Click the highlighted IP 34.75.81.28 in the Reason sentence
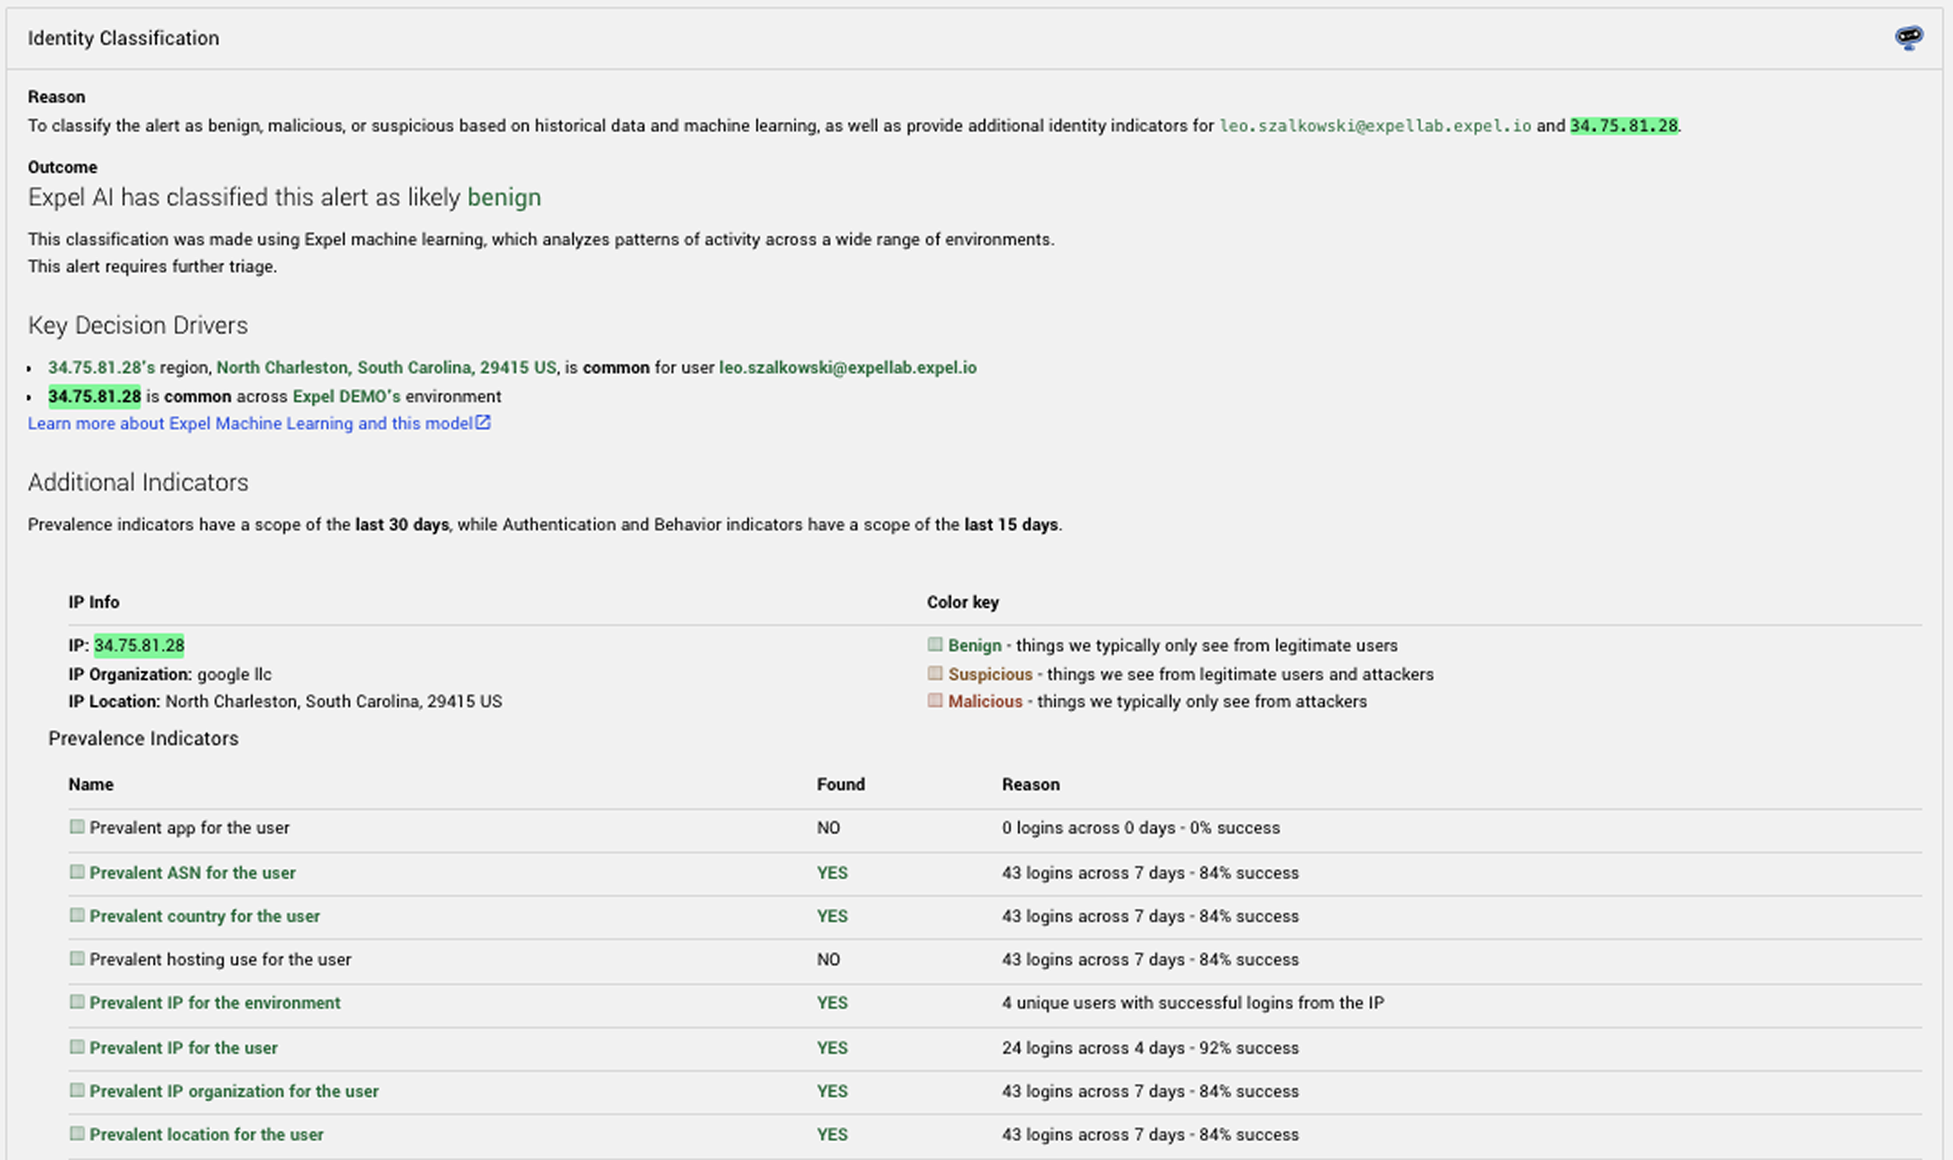 click(x=1624, y=126)
